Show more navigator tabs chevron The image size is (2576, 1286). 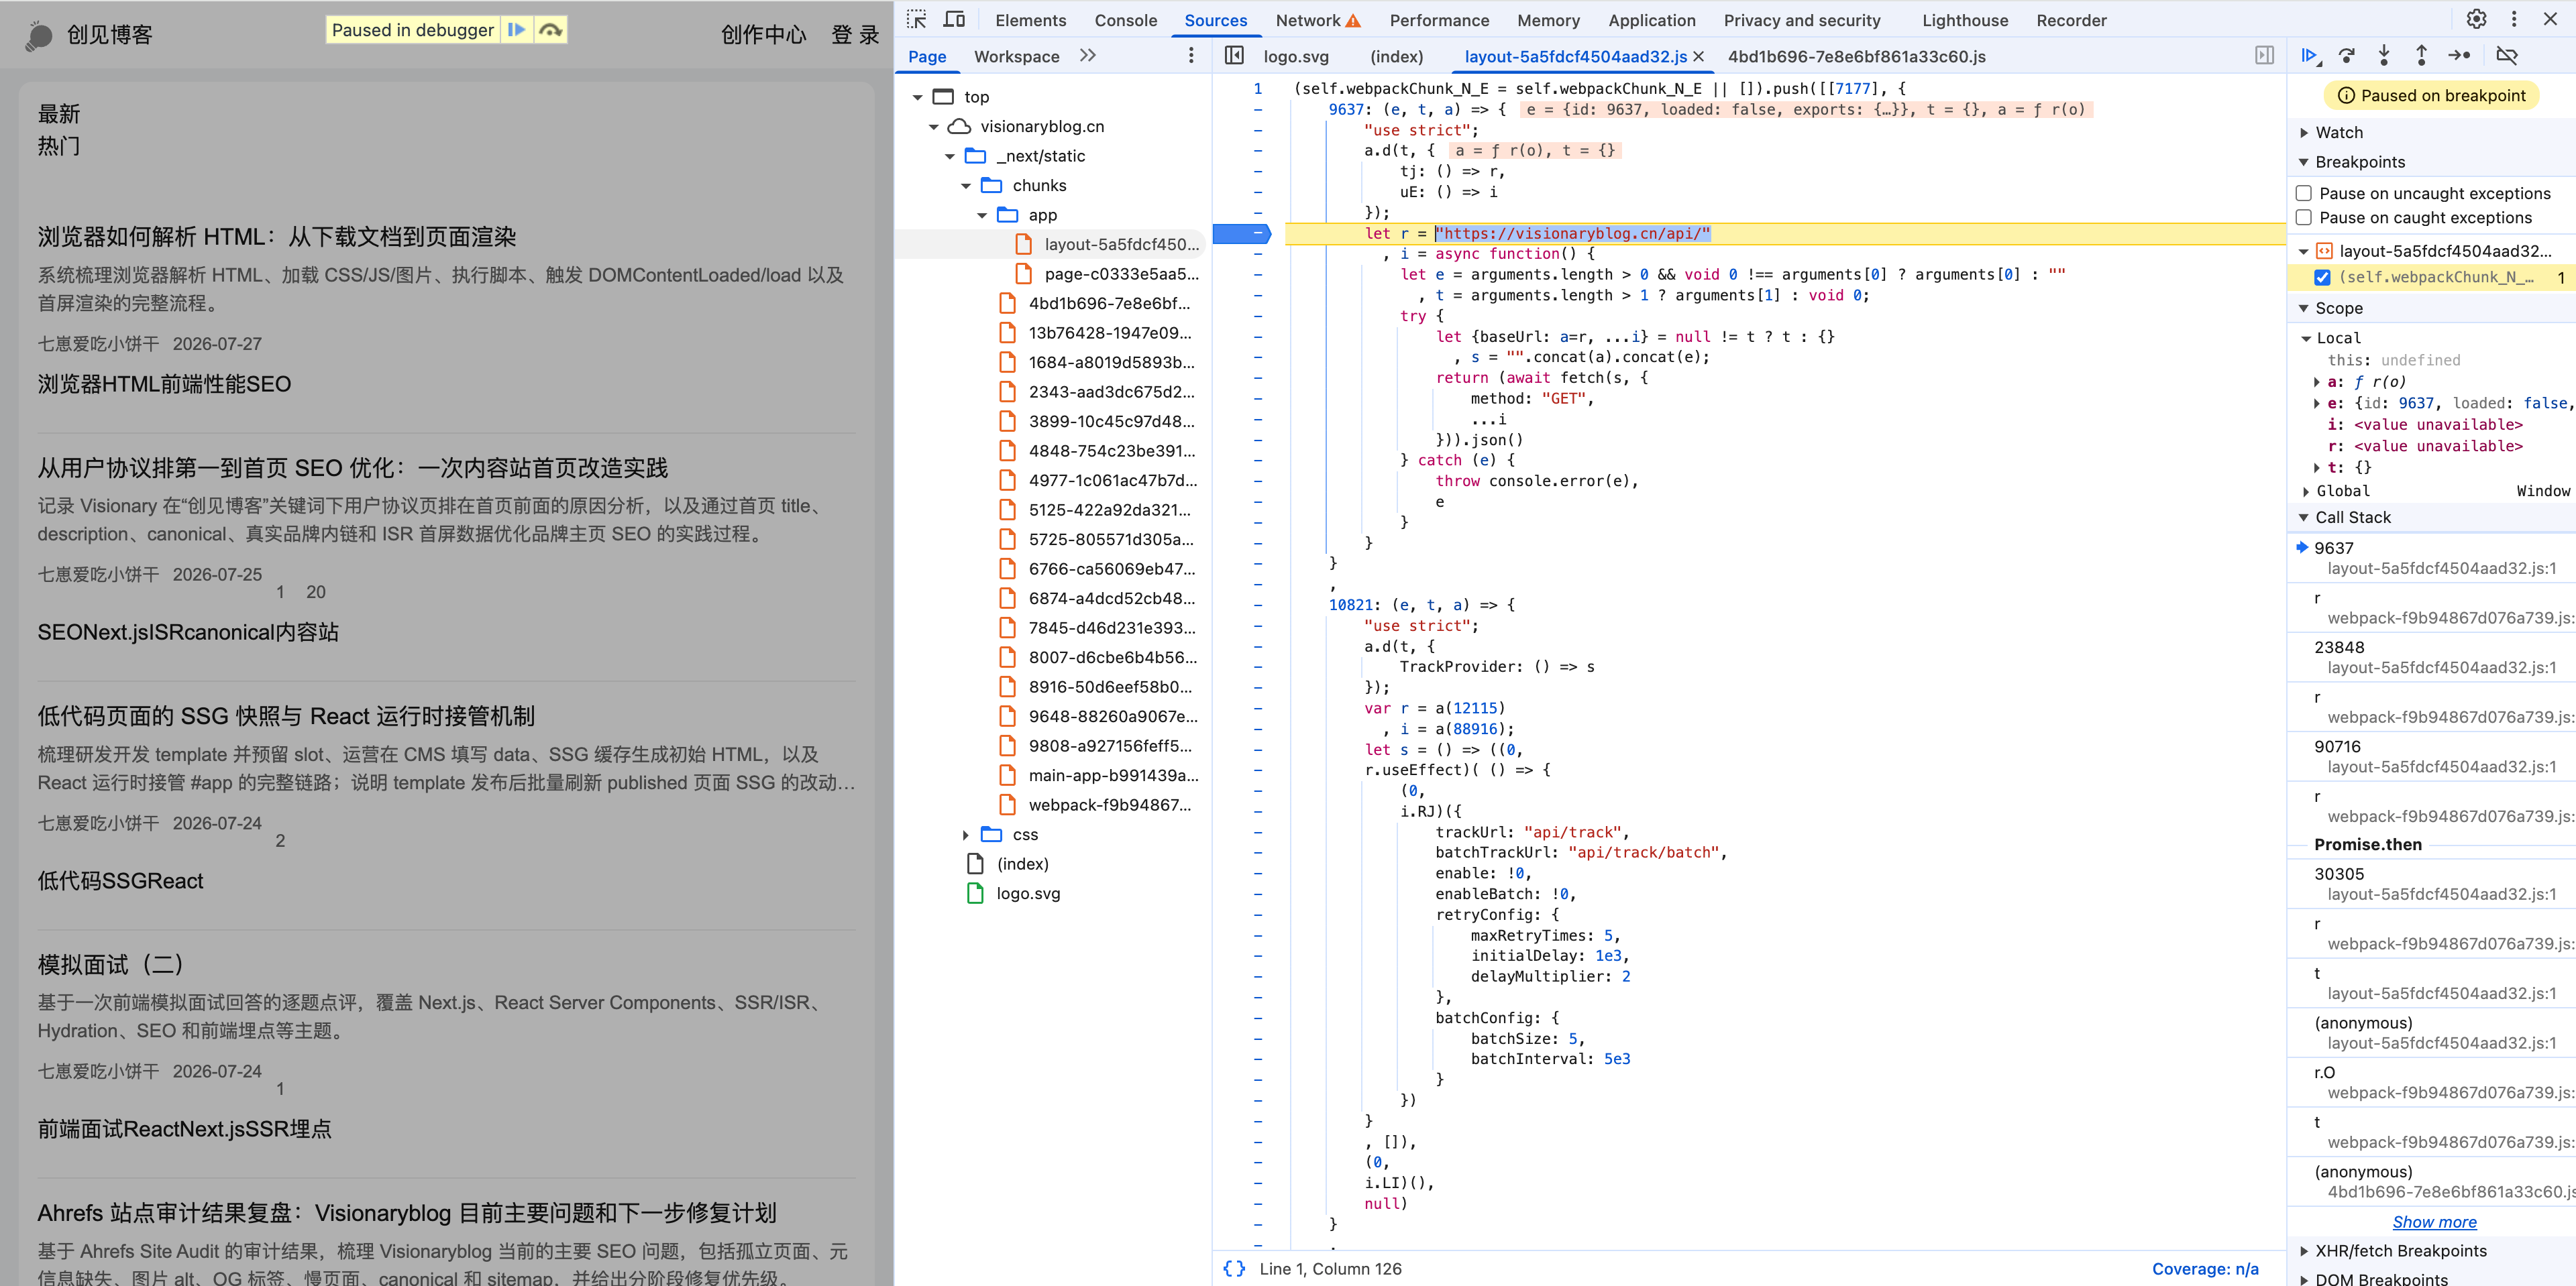coord(1088,56)
